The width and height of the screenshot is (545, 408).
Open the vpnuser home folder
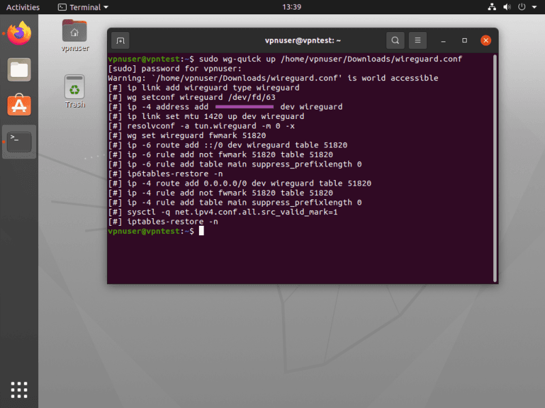pos(74,34)
